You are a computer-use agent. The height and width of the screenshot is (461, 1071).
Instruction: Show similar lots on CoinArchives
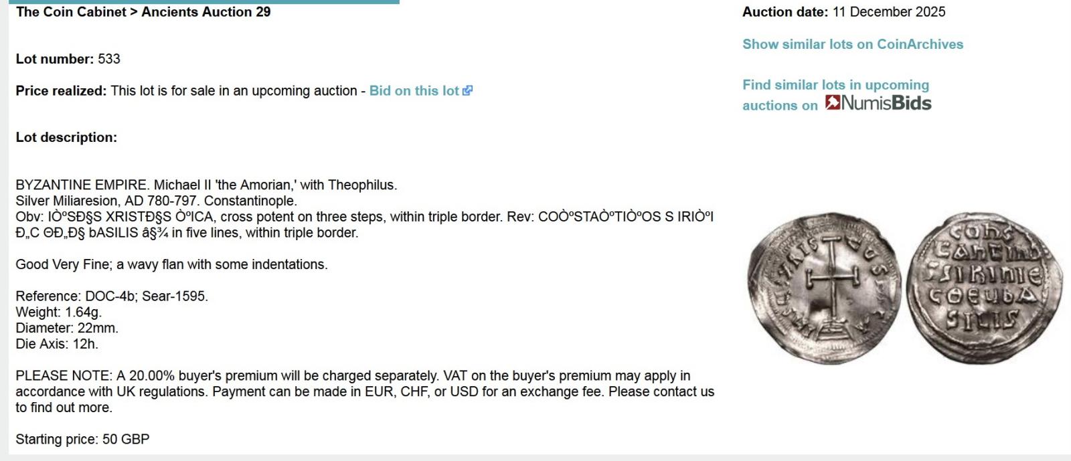[x=852, y=44]
